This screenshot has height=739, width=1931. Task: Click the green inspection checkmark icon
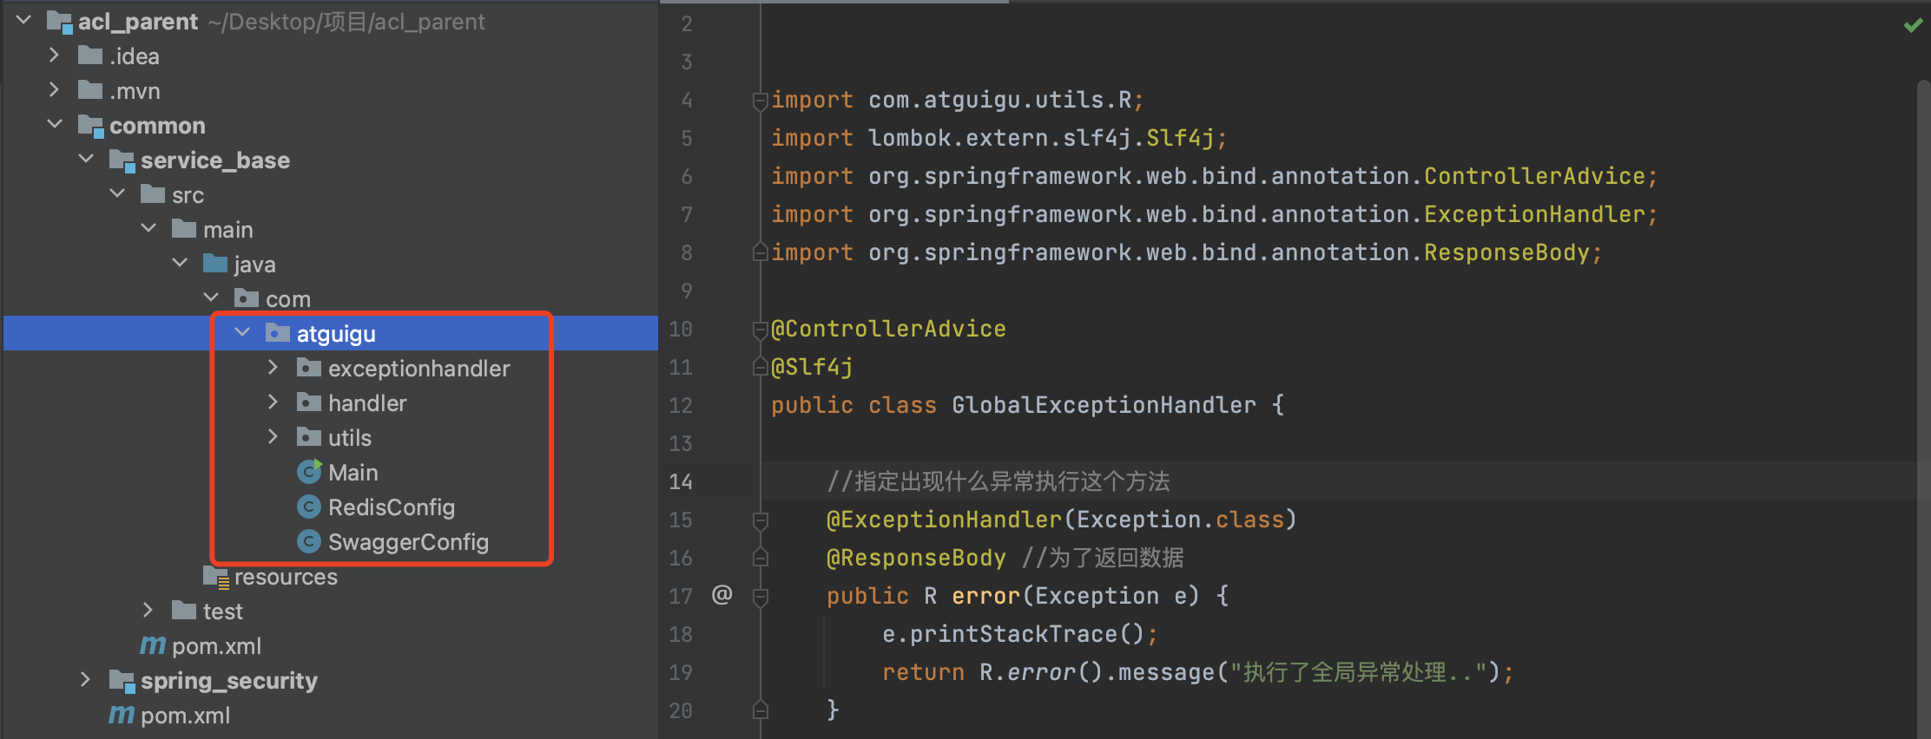(1913, 26)
